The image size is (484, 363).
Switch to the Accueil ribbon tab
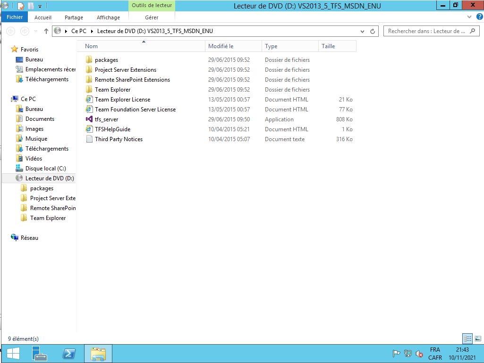click(43, 17)
